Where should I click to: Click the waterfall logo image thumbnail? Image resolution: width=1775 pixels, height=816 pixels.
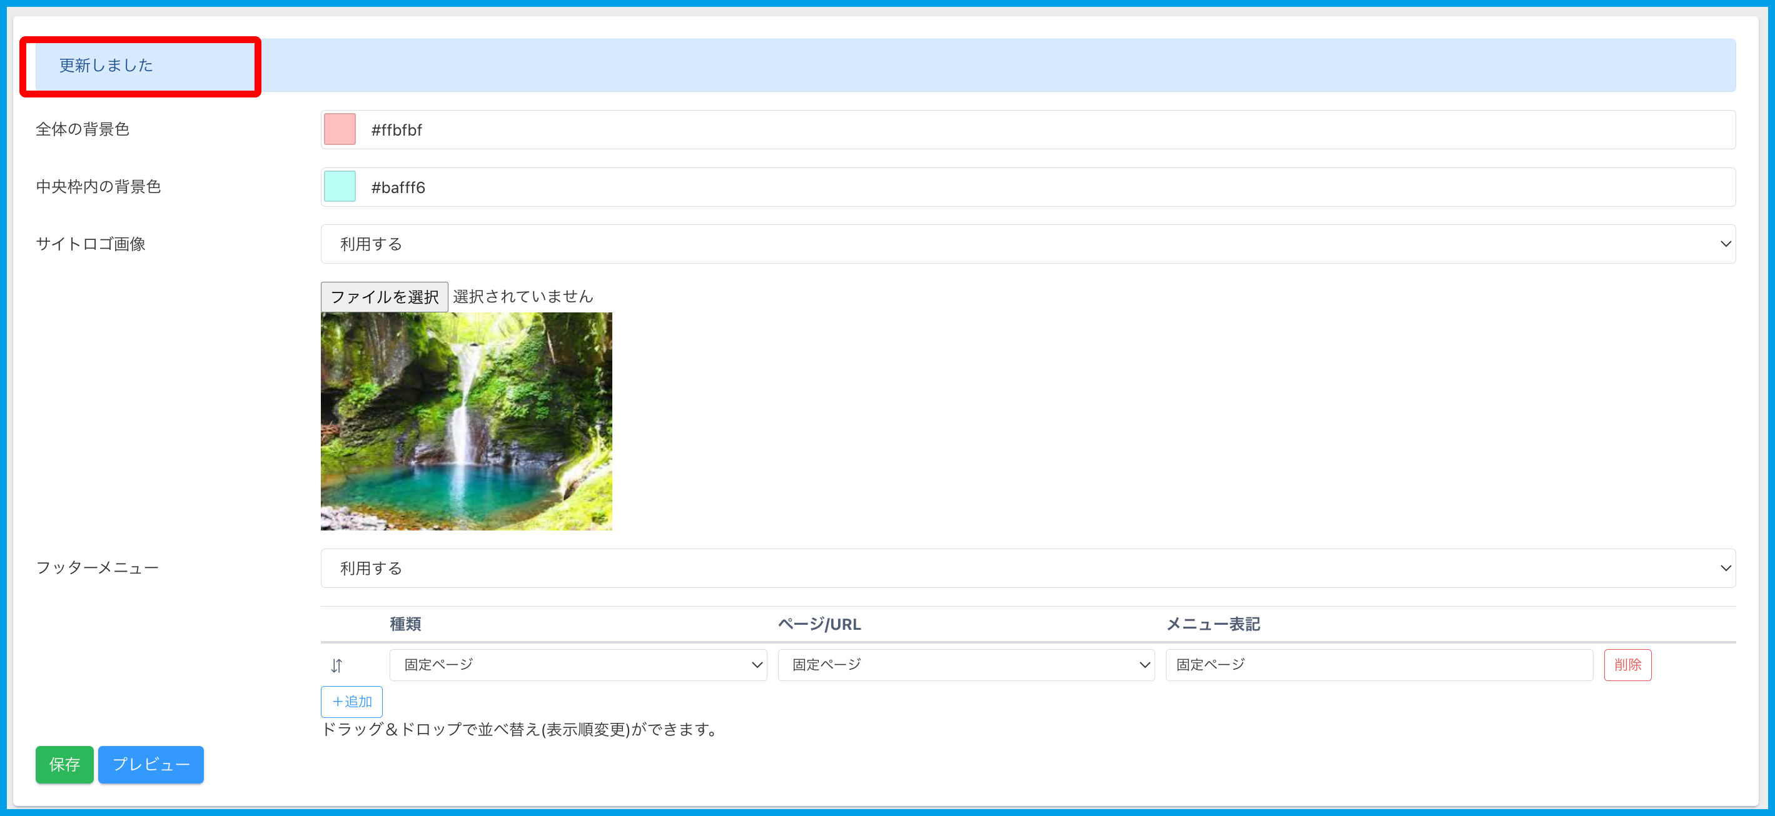tap(466, 420)
